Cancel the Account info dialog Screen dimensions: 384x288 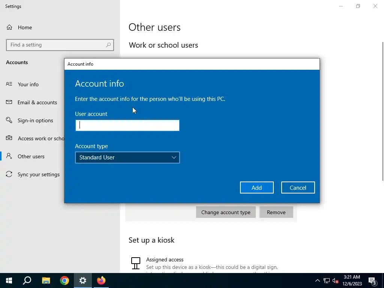coord(298,187)
